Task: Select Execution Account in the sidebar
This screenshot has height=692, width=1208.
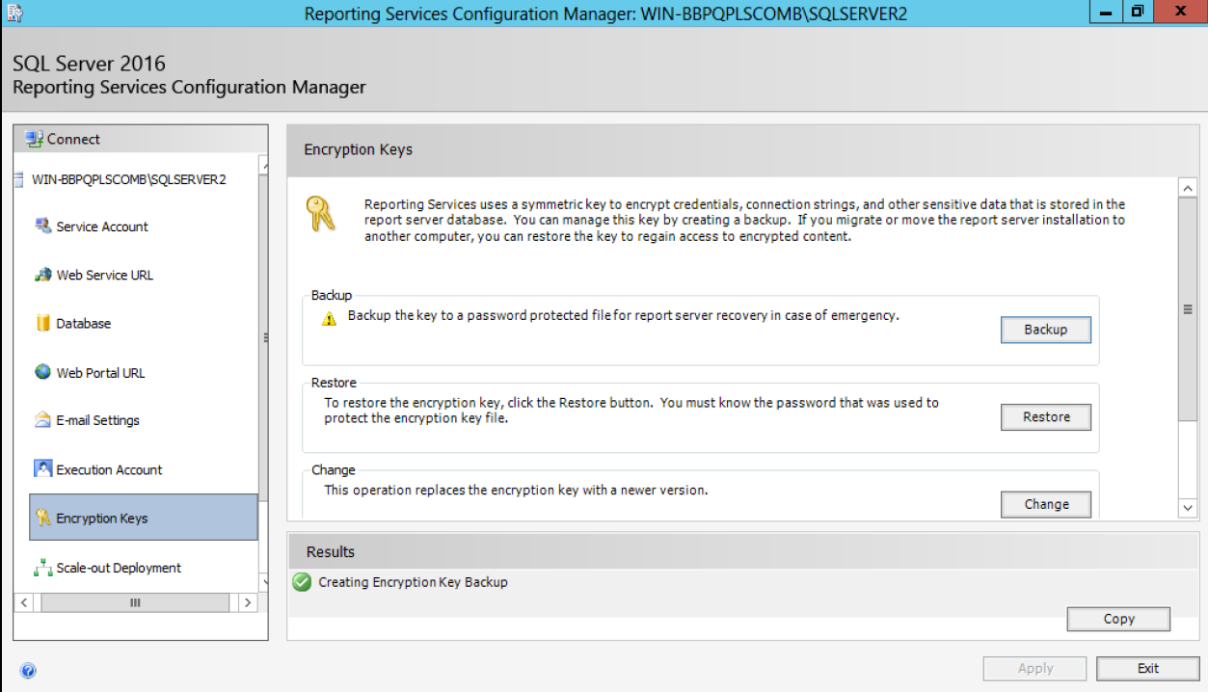Action: (x=109, y=469)
